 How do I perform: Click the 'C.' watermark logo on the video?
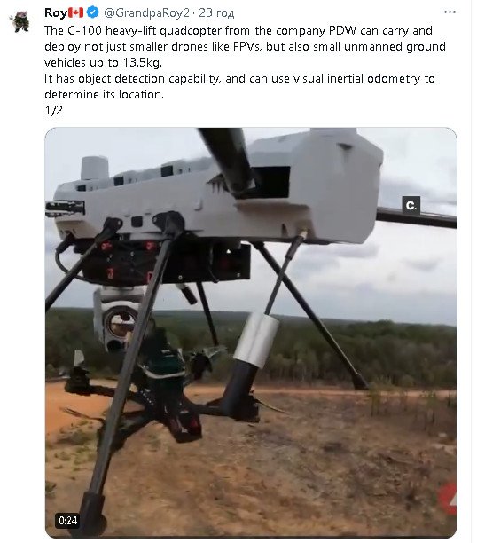411,205
